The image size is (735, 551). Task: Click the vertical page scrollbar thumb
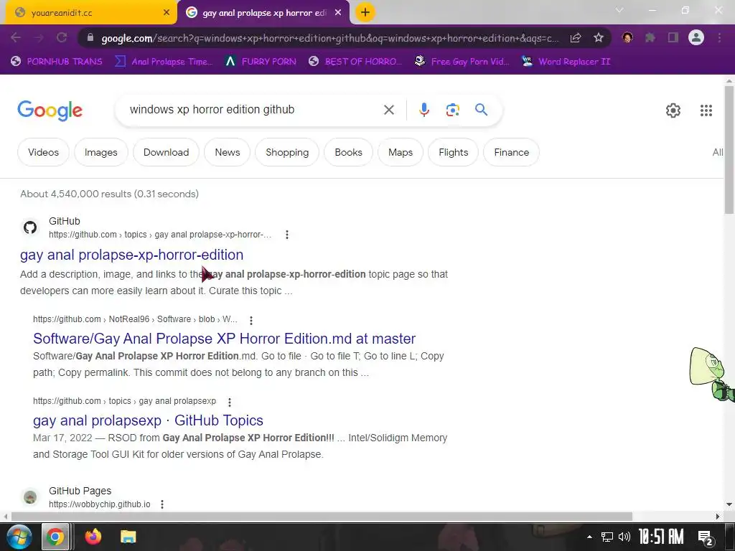729,150
